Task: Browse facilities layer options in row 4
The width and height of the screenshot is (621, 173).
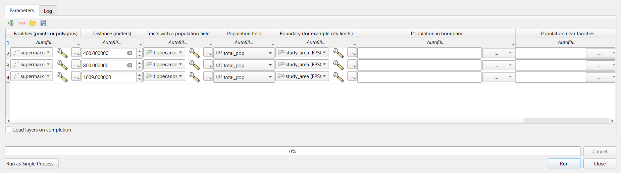Action: click(76, 77)
